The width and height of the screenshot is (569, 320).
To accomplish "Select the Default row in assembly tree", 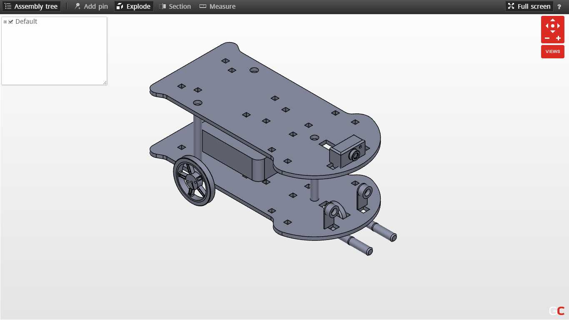I will point(26,22).
